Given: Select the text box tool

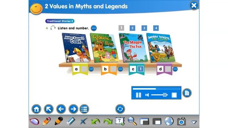Looking at the screenshot, I should point(120,121).
